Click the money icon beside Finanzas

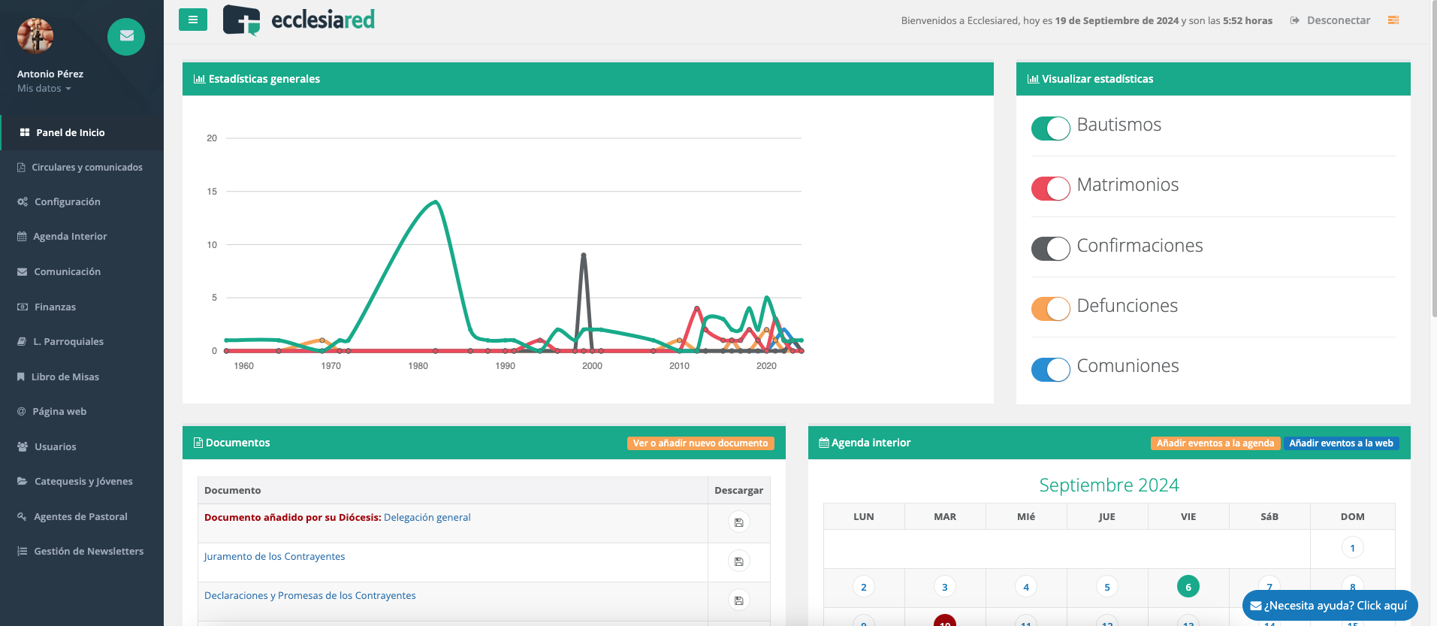[x=23, y=307]
